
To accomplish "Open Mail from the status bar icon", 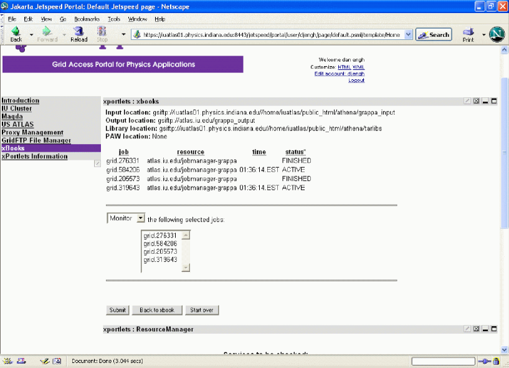I will pos(21,361).
